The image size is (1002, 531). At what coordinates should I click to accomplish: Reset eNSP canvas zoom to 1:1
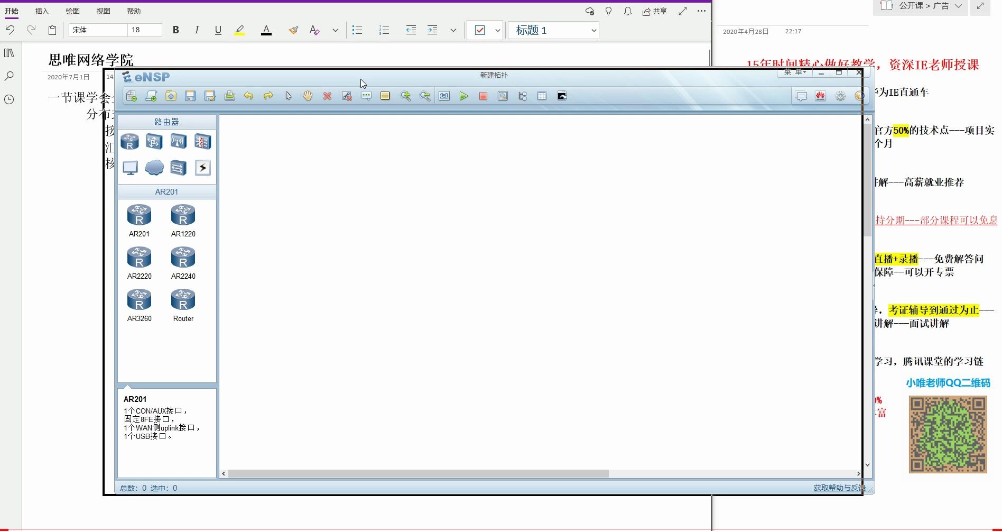(x=444, y=96)
